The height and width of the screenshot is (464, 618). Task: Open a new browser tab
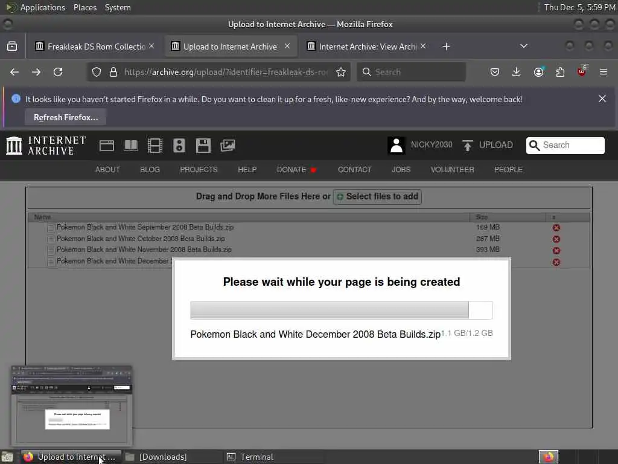pos(446,46)
